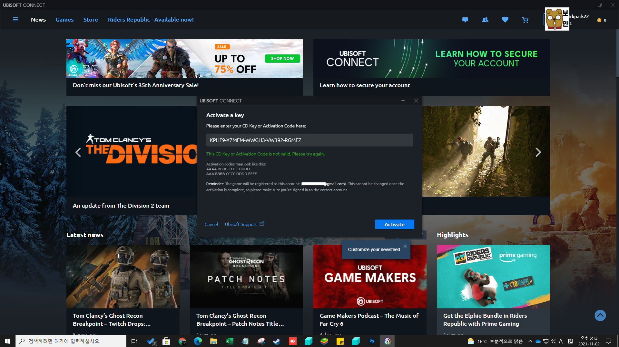Open File Explorer from taskbar
This screenshot has width=619, height=347.
coord(213,341)
